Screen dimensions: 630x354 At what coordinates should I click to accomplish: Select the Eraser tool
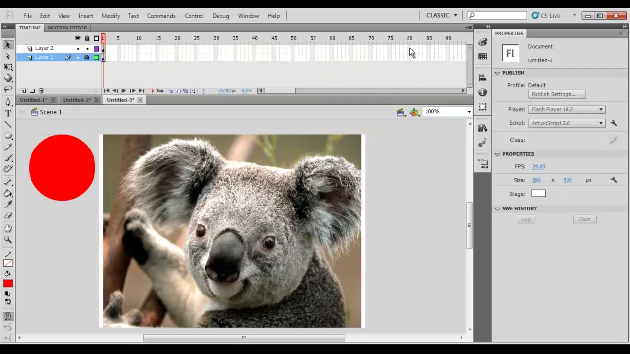click(x=8, y=216)
